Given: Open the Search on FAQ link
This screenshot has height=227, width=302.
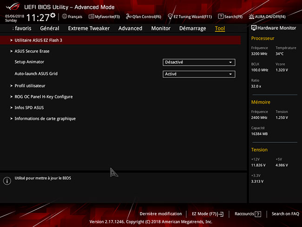Looking at the screenshot, I should [x=285, y=214].
